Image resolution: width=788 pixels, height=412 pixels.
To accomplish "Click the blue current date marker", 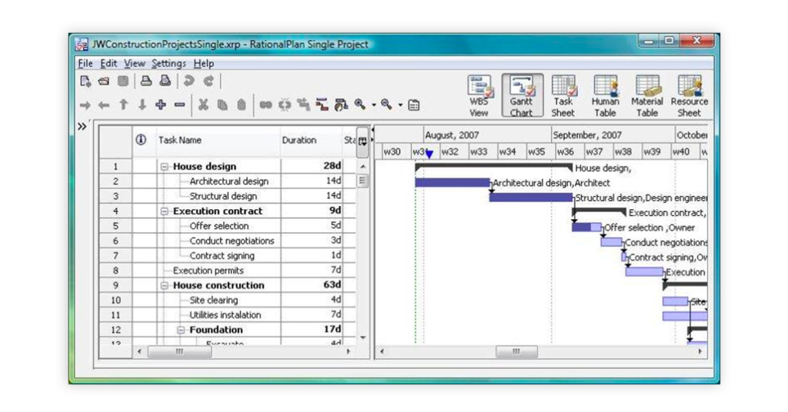I will coord(429,154).
